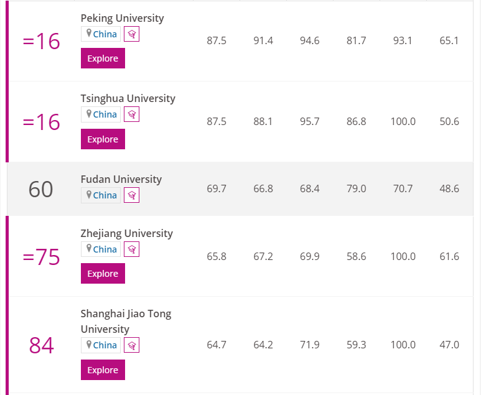
Task: Open the Zhejiang University name link
Action: pos(127,233)
